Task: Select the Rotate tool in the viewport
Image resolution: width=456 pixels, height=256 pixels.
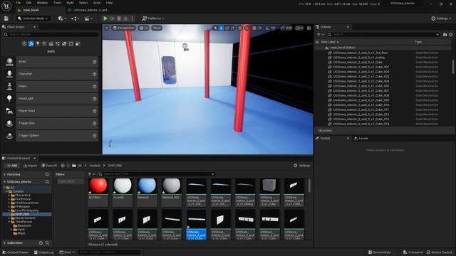Action: (227, 28)
